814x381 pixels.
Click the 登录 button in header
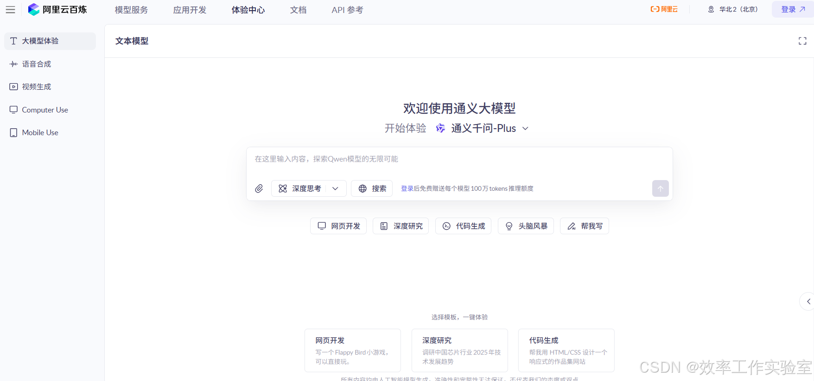pyautogui.click(x=793, y=9)
